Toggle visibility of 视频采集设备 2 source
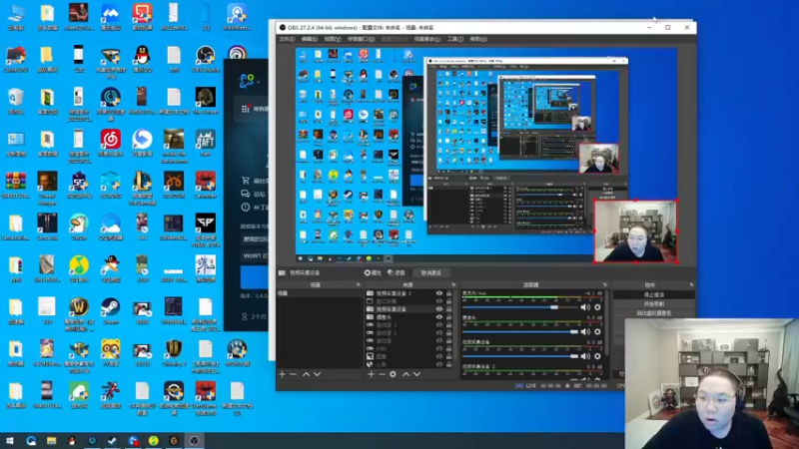The width and height of the screenshot is (799, 449). point(439,293)
